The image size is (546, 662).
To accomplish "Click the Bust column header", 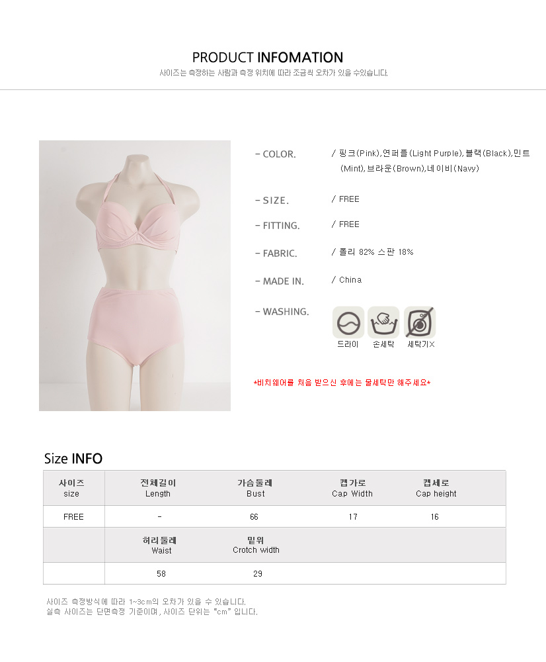I will pos(256,488).
